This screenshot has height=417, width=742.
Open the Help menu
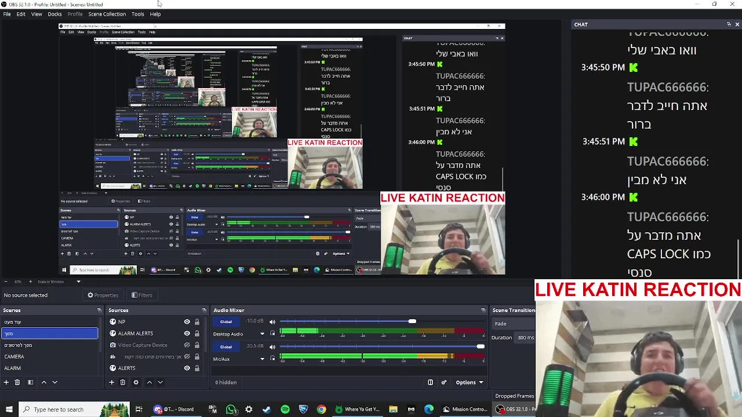point(155,14)
